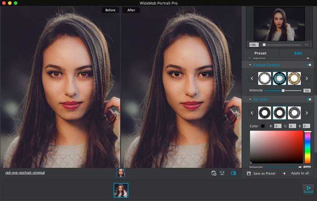Open the face detection icon in bottom toolbar

pos(214,173)
